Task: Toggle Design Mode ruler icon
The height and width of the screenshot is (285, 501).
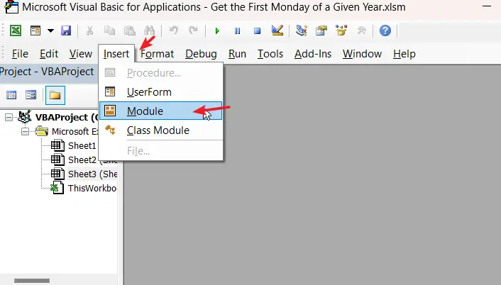Action: (277, 30)
